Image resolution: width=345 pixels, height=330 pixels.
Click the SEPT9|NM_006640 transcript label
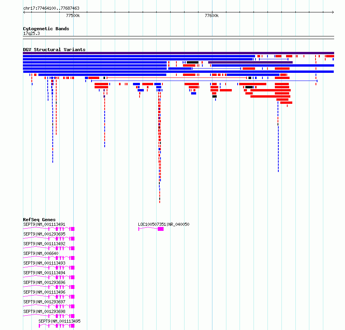(x=41, y=253)
